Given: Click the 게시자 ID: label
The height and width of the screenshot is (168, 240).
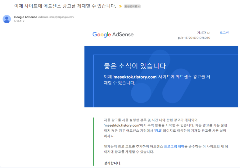Looking at the screenshot, I should tap(204, 33).
